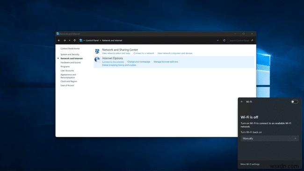Viewport: 304px width, 171px height.
Task: Open Network and Sharing Center heading
Action: 120,50
